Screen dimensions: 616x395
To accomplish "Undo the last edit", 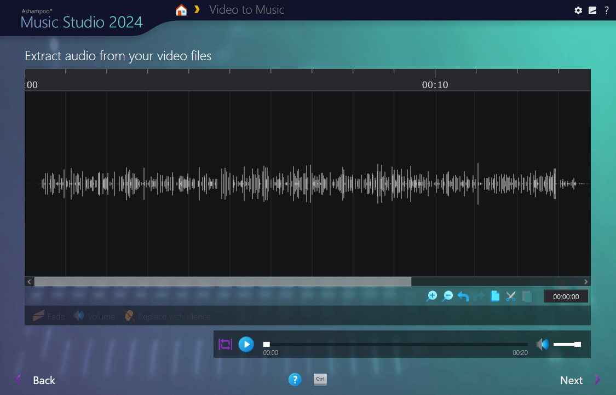I will click(463, 296).
